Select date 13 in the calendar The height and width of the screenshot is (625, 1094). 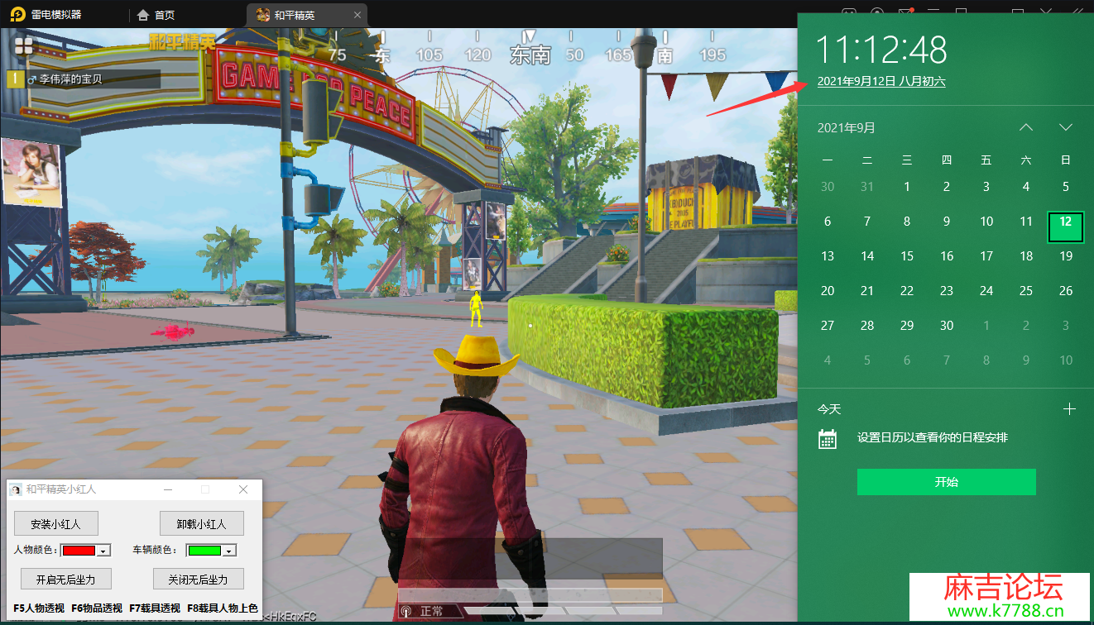click(x=828, y=256)
